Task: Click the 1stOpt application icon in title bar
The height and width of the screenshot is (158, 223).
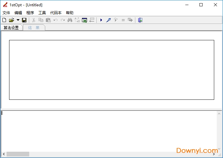Action: [x=5, y=5]
